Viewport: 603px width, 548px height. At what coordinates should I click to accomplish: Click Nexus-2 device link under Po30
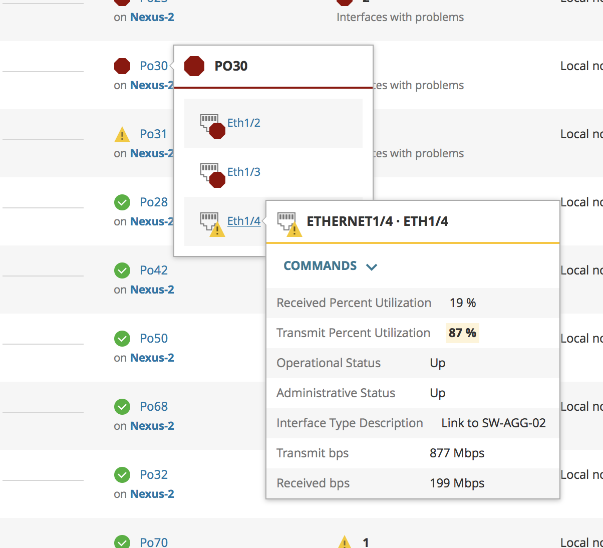pos(152,85)
